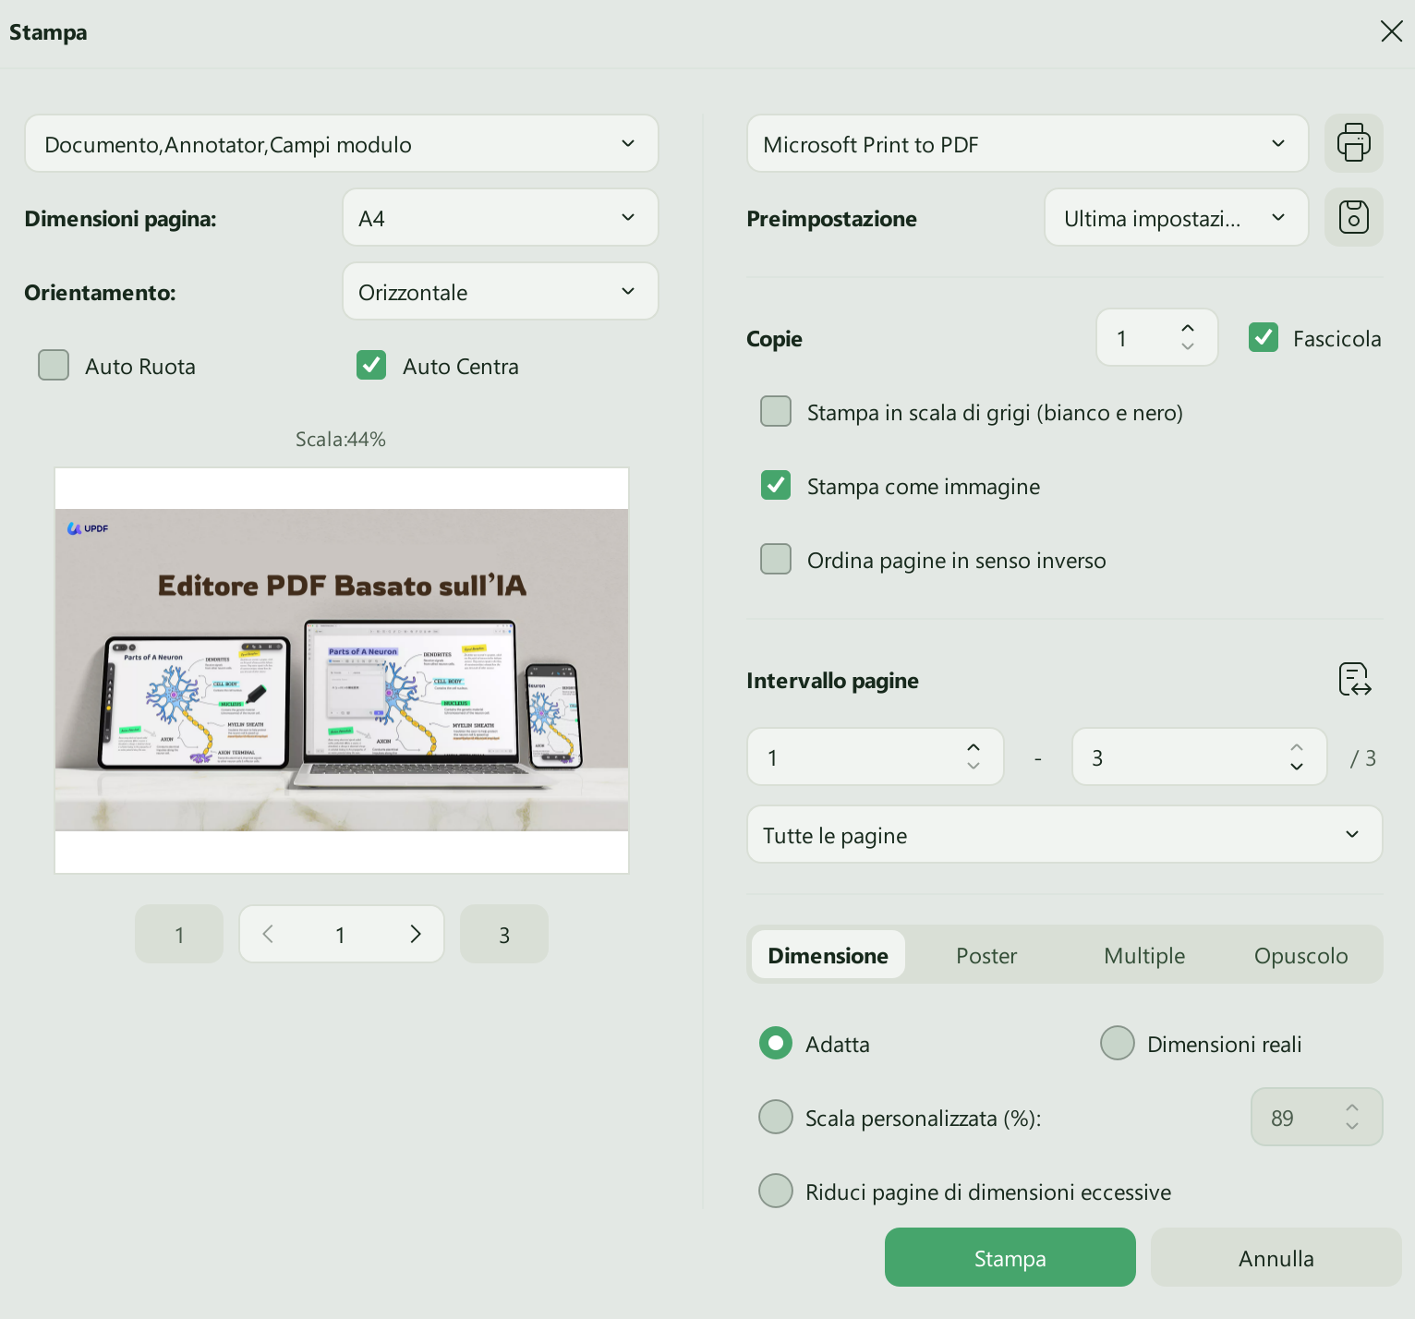
Task: Go to next preview page arrow
Action: click(x=416, y=934)
